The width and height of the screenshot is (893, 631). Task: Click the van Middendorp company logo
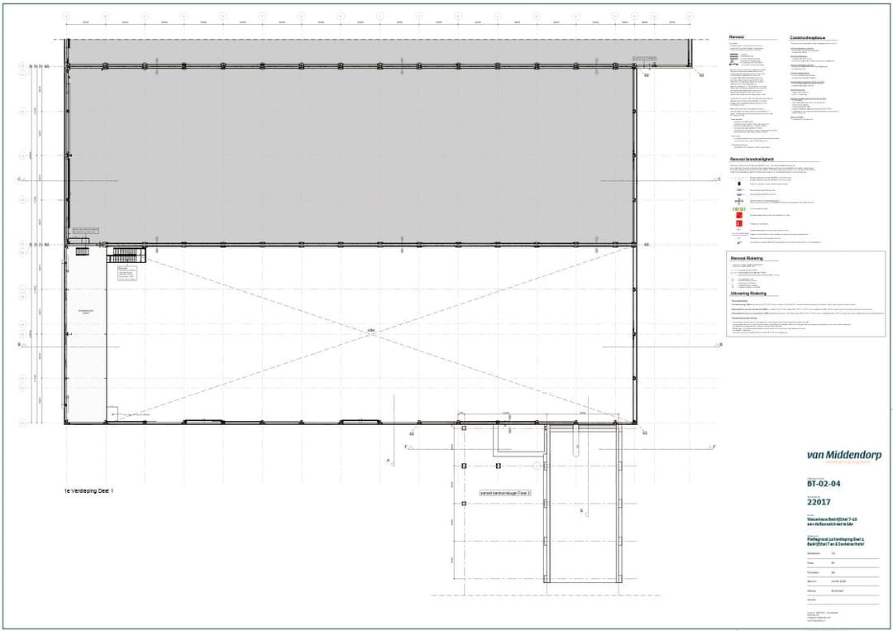(x=844, y=457)
